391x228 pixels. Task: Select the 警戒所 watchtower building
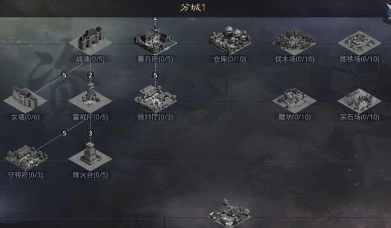91,98
